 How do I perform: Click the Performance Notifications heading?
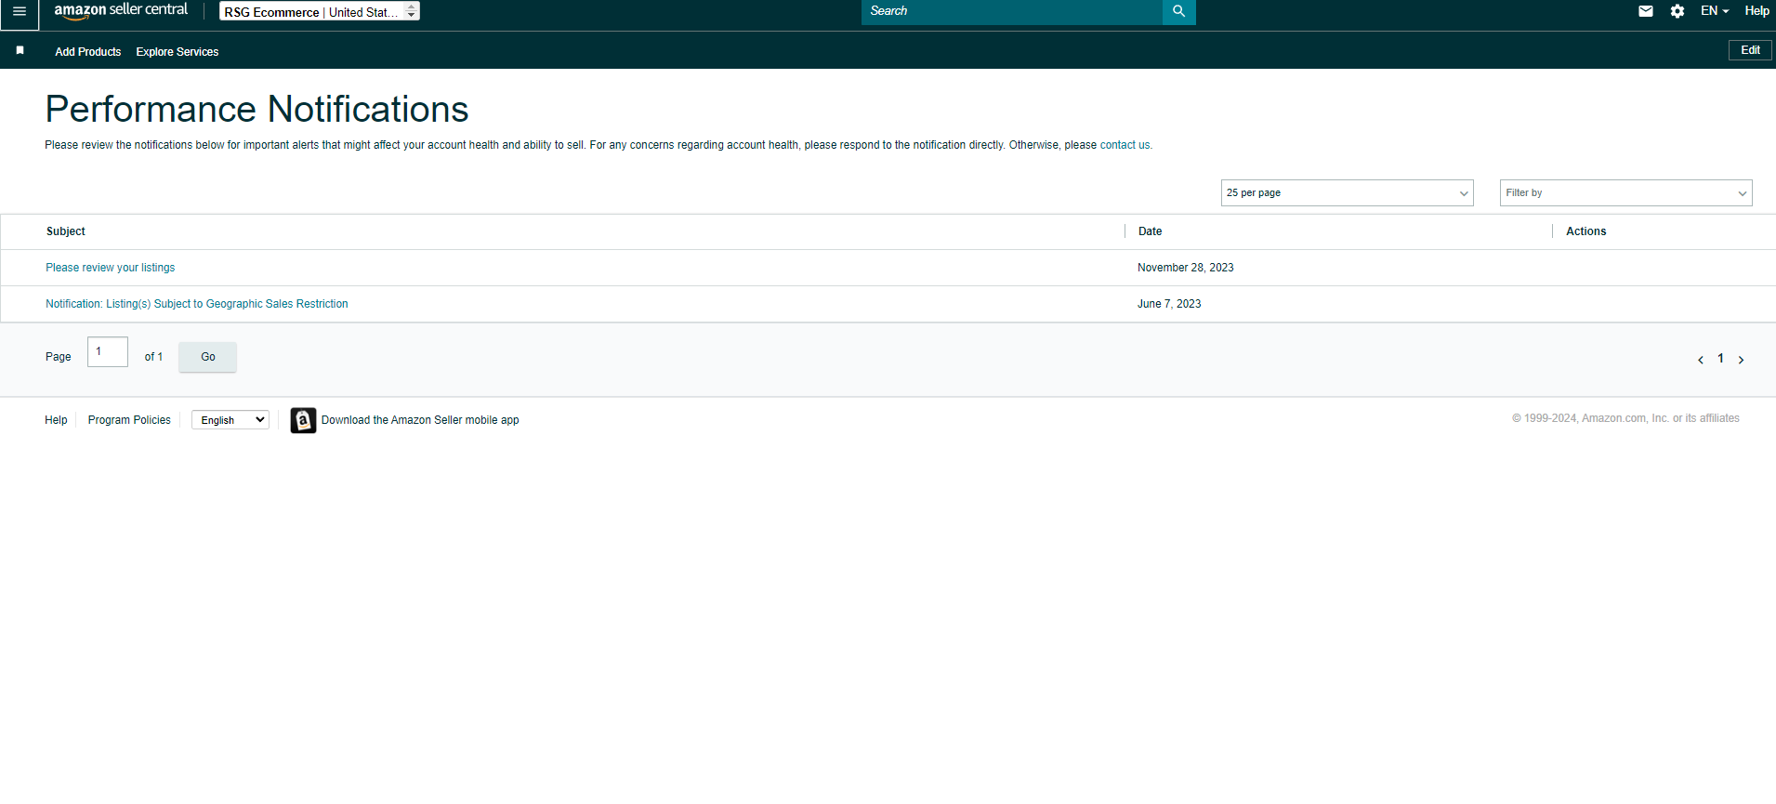[x=257, y=110]
